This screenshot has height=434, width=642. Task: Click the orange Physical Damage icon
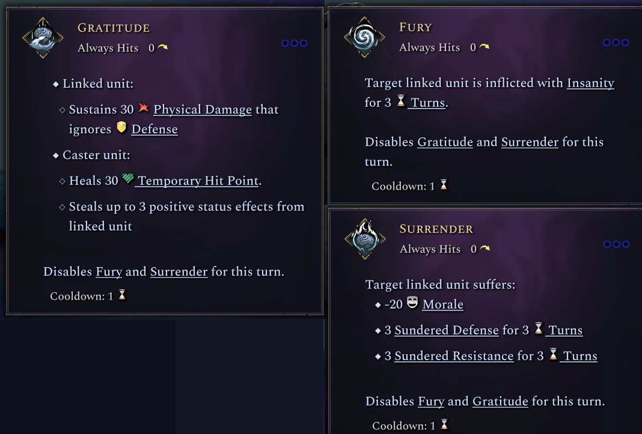pos(143,108)
